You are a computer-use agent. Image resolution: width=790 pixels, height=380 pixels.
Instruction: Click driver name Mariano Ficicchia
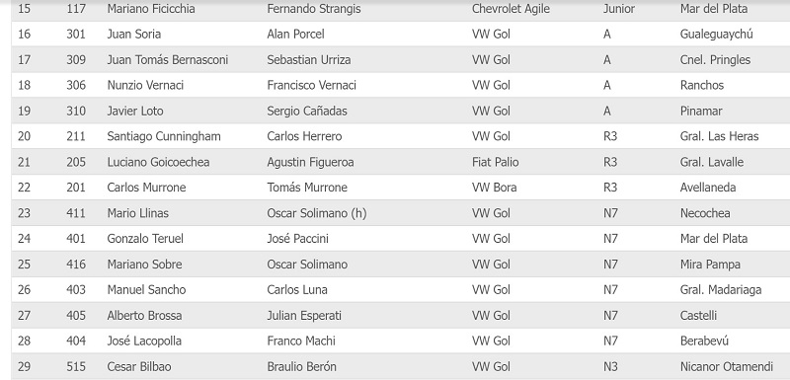click(151, 9)
